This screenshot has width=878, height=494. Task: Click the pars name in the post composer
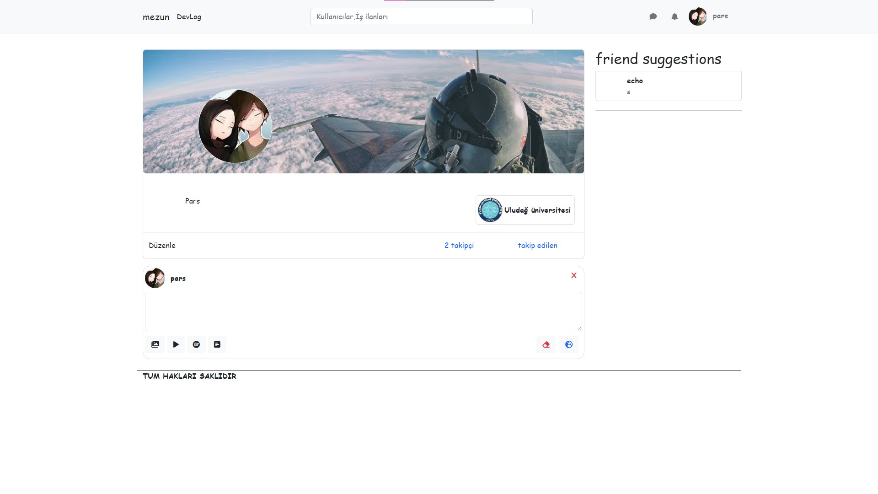[178, 279]
